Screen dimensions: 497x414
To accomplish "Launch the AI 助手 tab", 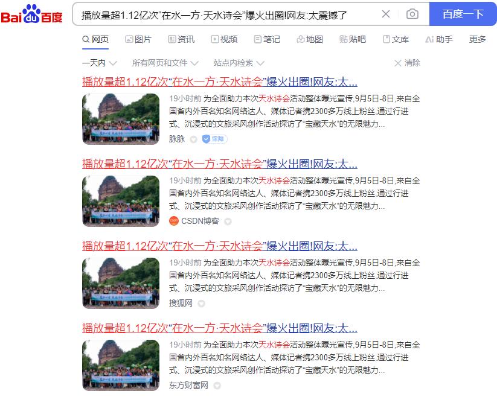I will [439, 39].
